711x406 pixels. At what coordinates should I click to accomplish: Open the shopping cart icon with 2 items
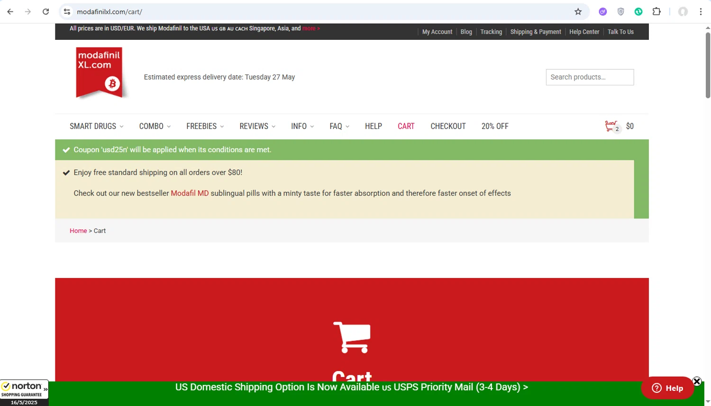tap(612, 127)
